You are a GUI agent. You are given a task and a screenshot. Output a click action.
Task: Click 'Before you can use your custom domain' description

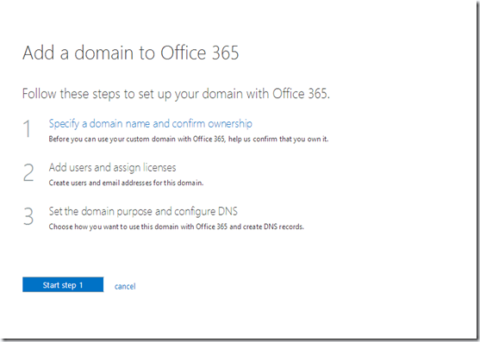pos(188,140)
